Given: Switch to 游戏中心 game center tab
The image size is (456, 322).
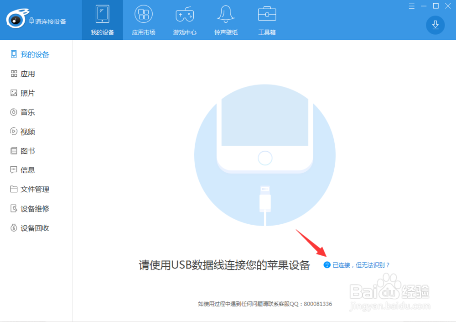Looking at the screenshot, I should click(x=185, y=20).
